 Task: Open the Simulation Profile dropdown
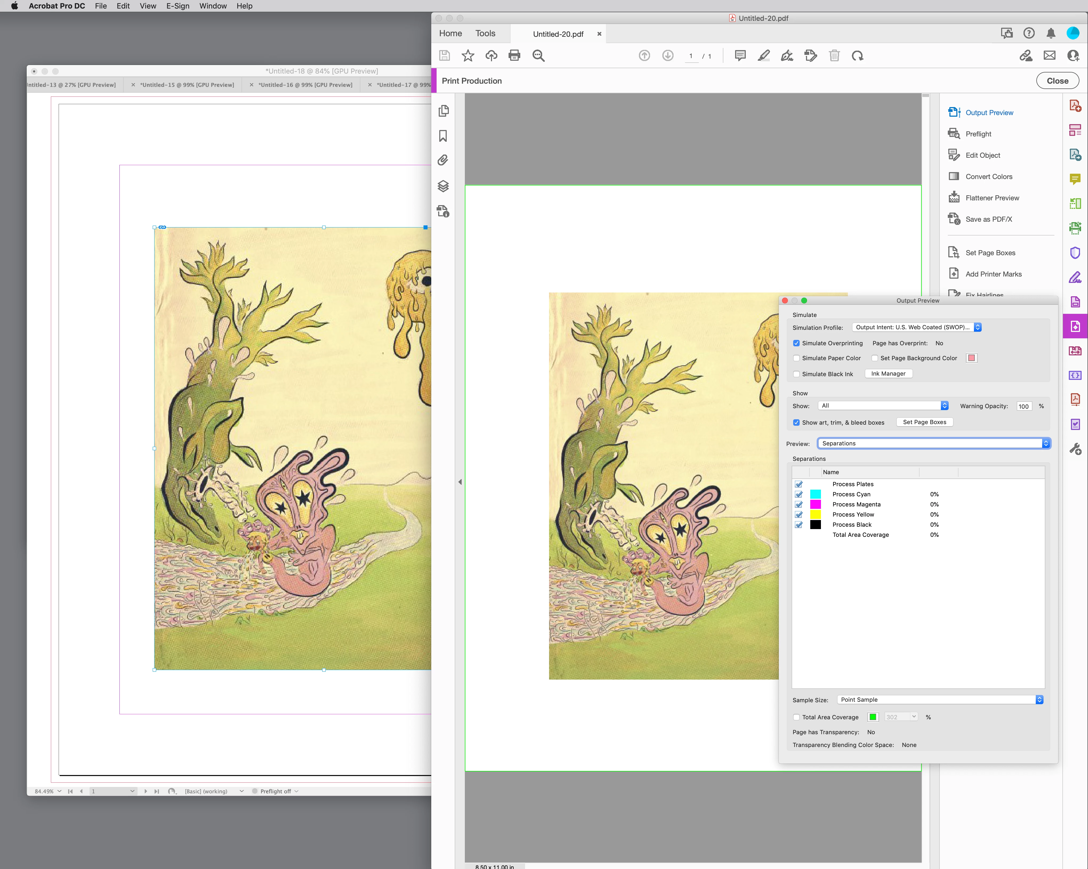916,327
